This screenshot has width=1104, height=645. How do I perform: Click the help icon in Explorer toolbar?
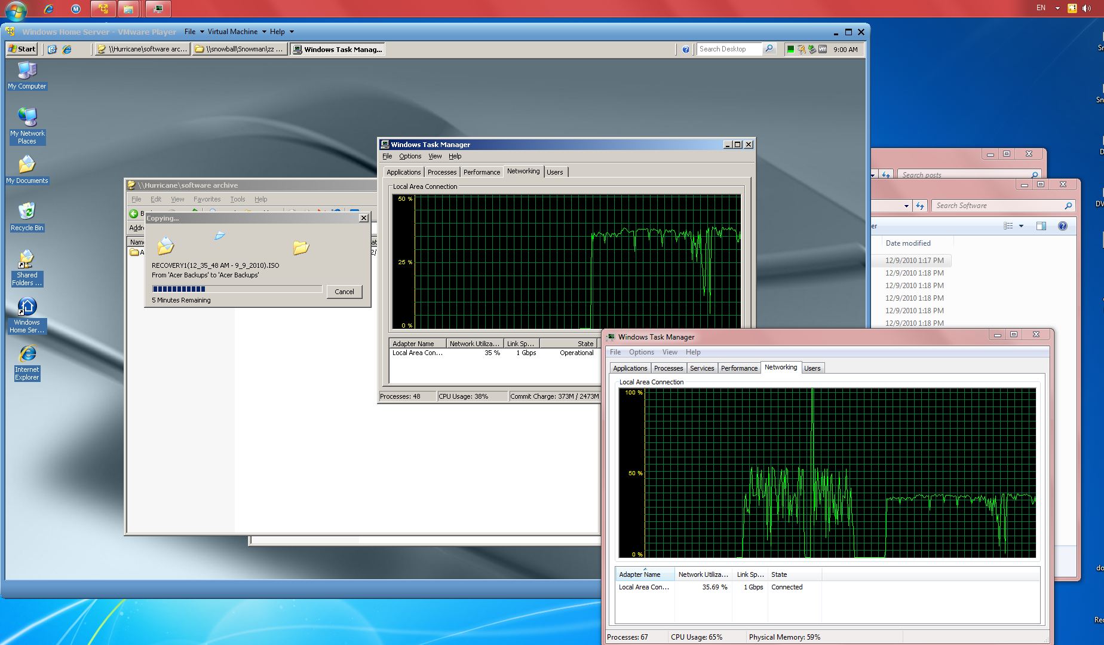[x=1062, y=226]
